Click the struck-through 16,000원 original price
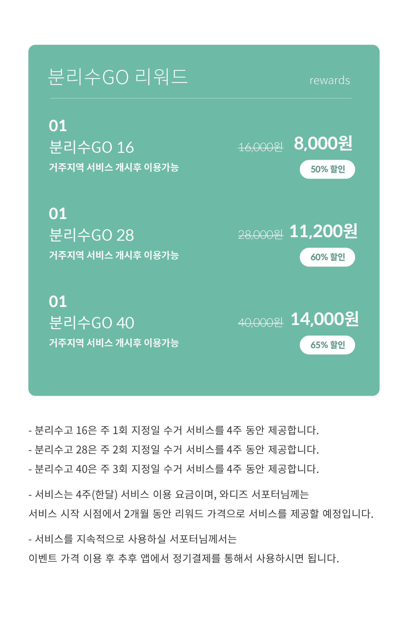Screen dimensions: 408x619 point(260,147)
